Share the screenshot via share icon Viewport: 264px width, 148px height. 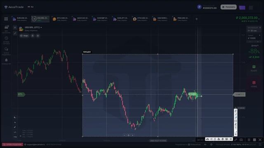pyautogui.click(x=211, y=139)
